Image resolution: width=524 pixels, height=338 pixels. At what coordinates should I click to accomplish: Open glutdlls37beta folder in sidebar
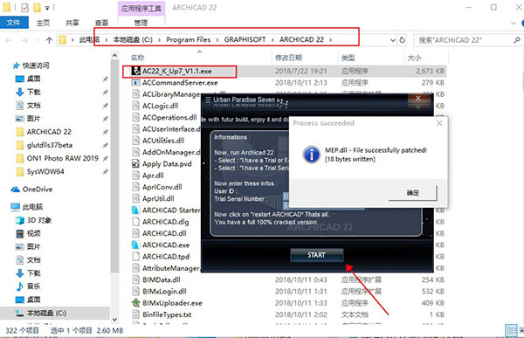click(50, 145)
